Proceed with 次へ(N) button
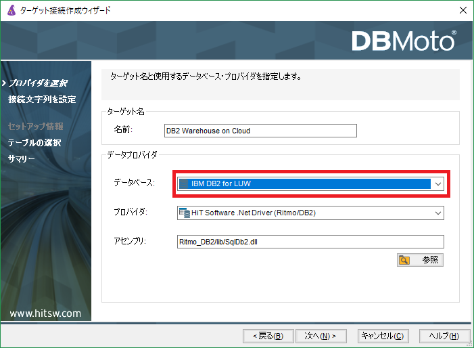 click(321, 336)
